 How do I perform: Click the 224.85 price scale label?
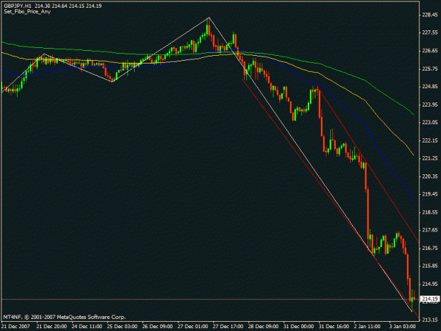coord(430,87)
